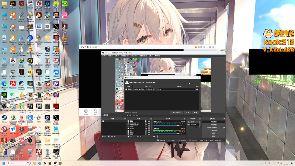The image size is (295, 166).
Task: Click search directory button in missing files dialog
Action: (x=177, y=113)
